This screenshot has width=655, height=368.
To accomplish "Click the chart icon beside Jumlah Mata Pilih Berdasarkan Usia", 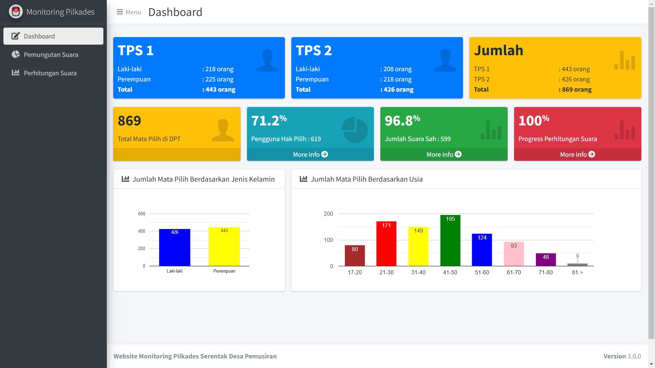I will (303, 179).
